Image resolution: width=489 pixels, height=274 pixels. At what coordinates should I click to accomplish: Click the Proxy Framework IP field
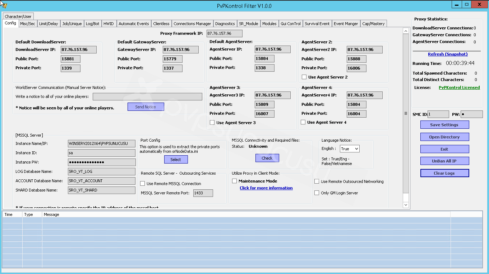(225, 34)
